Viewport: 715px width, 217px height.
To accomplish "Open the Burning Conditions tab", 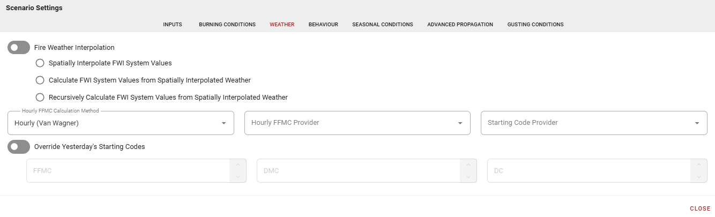I will (x=227, y=25).
